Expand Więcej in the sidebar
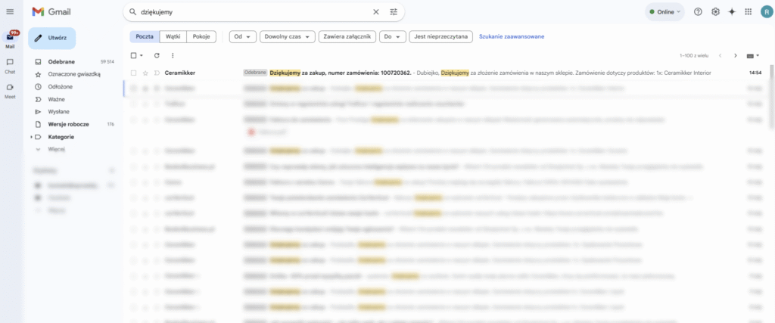This screenshot has height=323, width=775. 56,149
